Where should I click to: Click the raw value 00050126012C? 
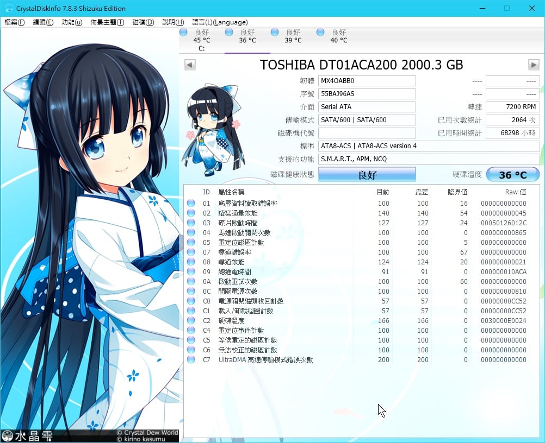(504, 223)
